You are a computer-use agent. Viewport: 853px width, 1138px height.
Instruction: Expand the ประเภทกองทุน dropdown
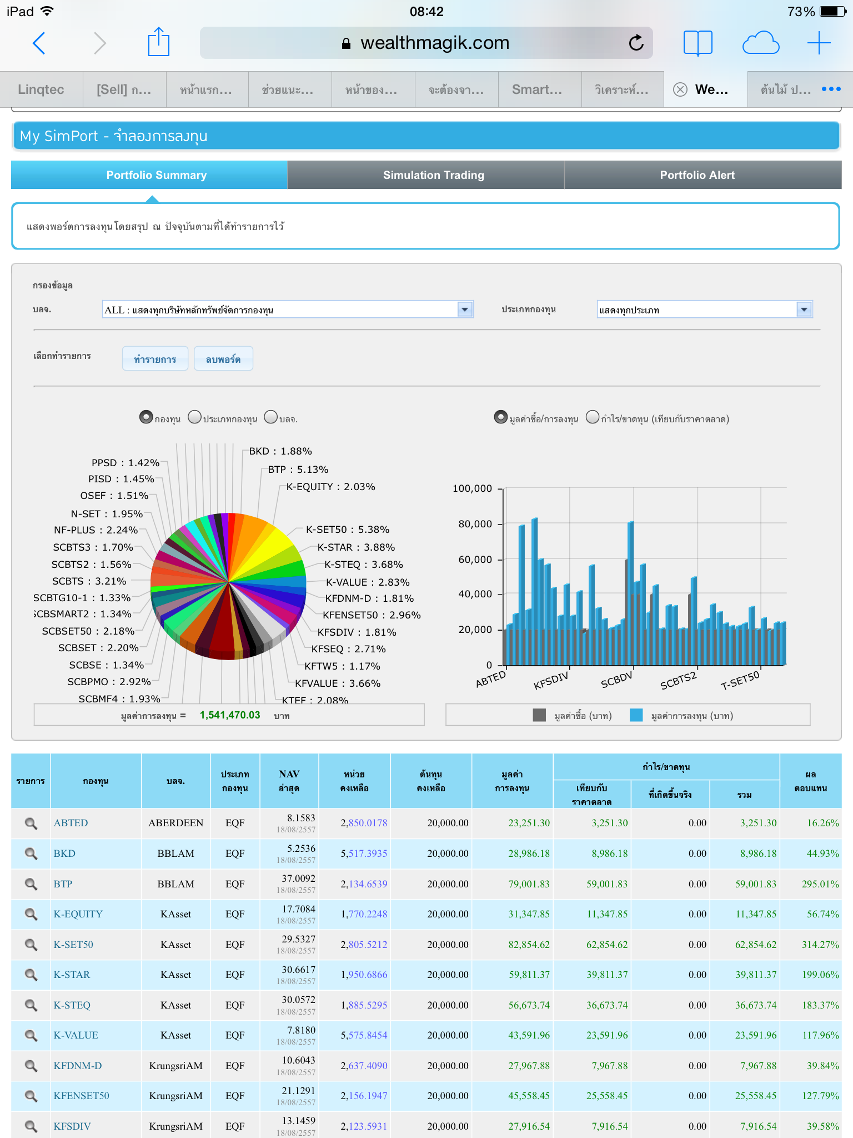click(x=804, y=310)
